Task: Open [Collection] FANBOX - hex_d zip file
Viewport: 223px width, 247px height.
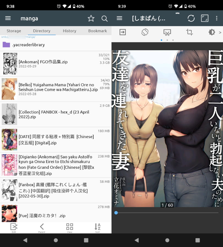Action: pyautogui.click(x=56, y=114)
